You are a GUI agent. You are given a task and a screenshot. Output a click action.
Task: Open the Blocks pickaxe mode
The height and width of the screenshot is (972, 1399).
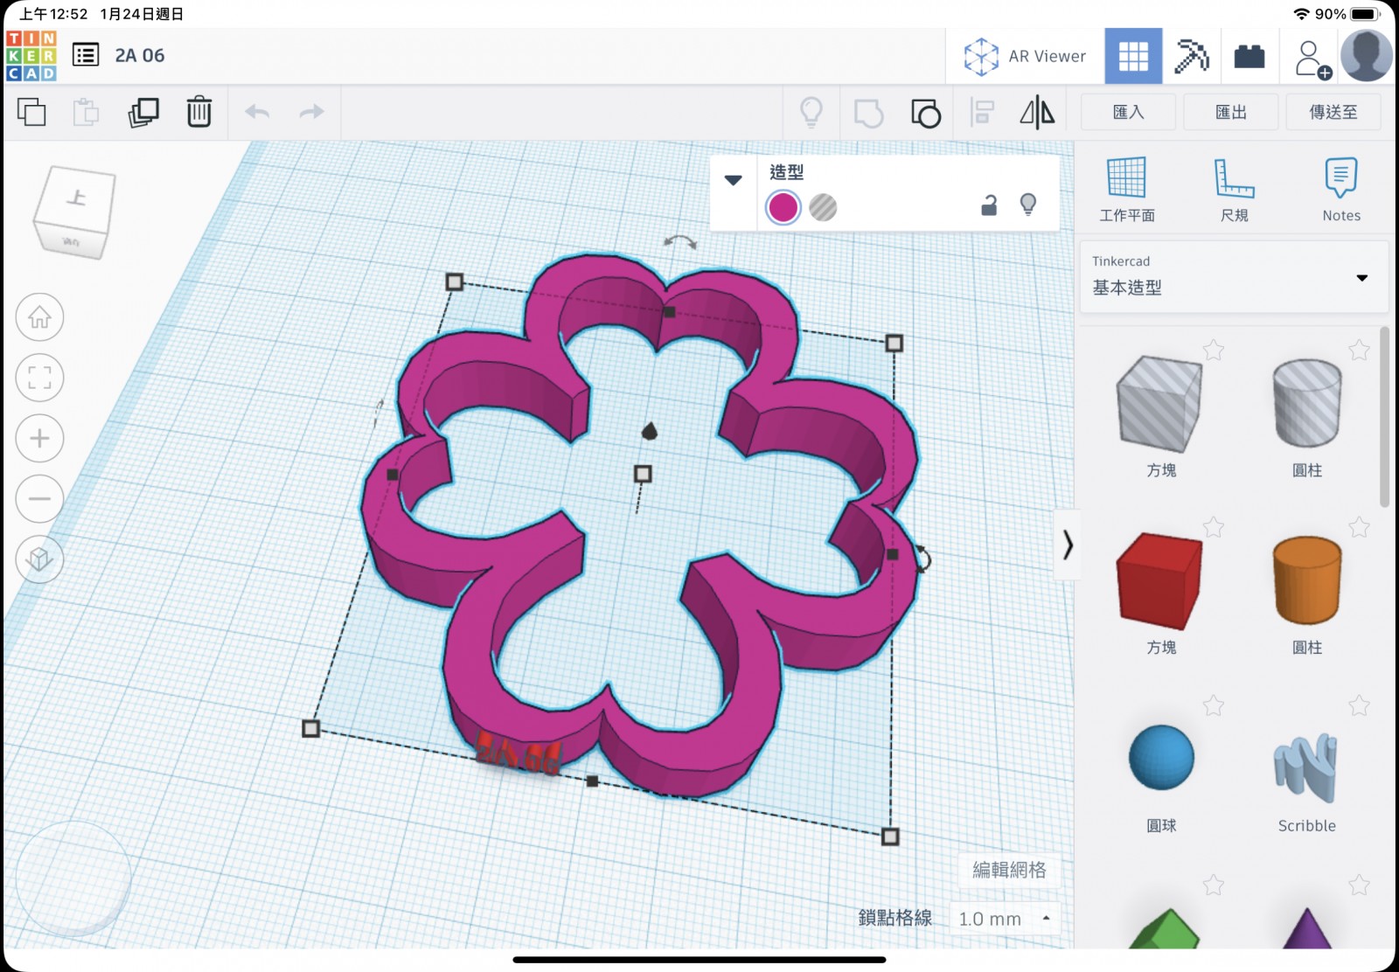1191,56
